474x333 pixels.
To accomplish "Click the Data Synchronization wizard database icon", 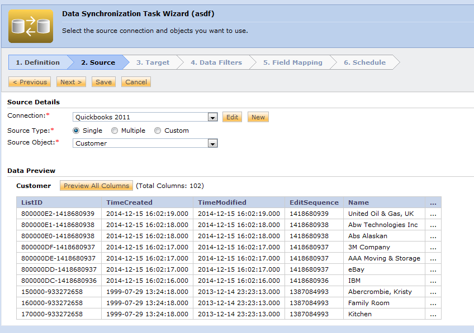I will [31, 26].
